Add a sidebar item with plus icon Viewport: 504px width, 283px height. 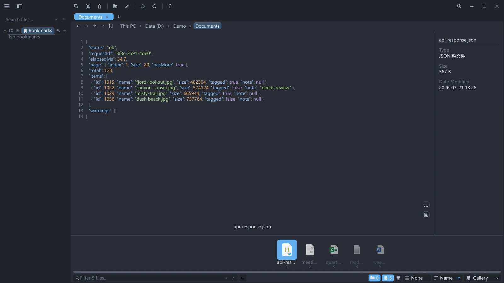pyautogui.click(x=65, y=31)
